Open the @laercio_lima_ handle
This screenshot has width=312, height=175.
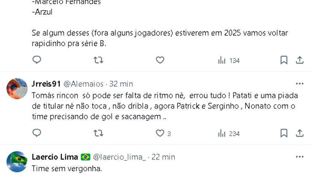119,157
